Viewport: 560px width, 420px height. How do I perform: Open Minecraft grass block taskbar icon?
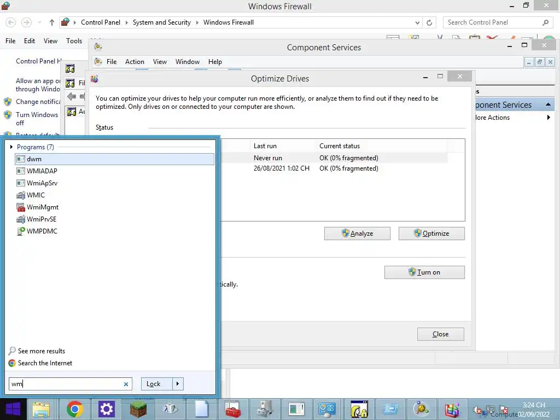pyautogui.click(x=138, y=409)
